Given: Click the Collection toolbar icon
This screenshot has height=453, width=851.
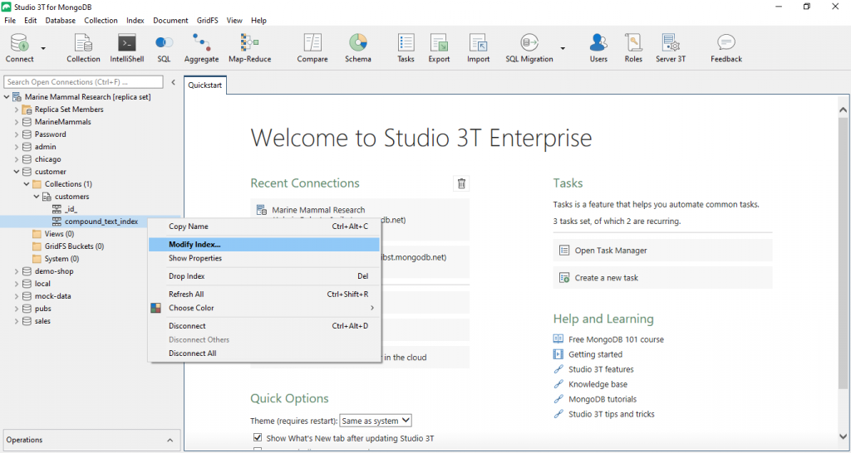Looking at the screenshot, I should [x=83, y=47].
